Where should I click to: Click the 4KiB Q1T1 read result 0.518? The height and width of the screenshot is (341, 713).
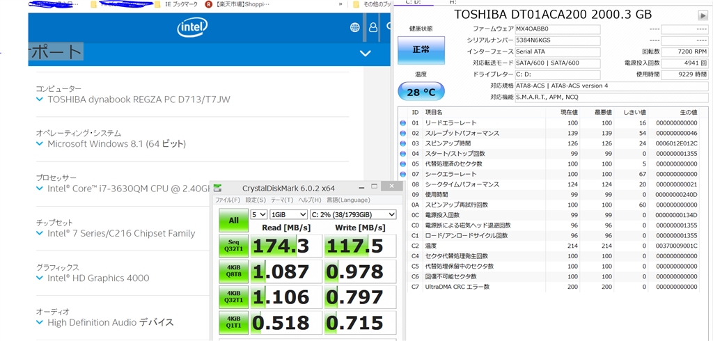coord(286,322)
